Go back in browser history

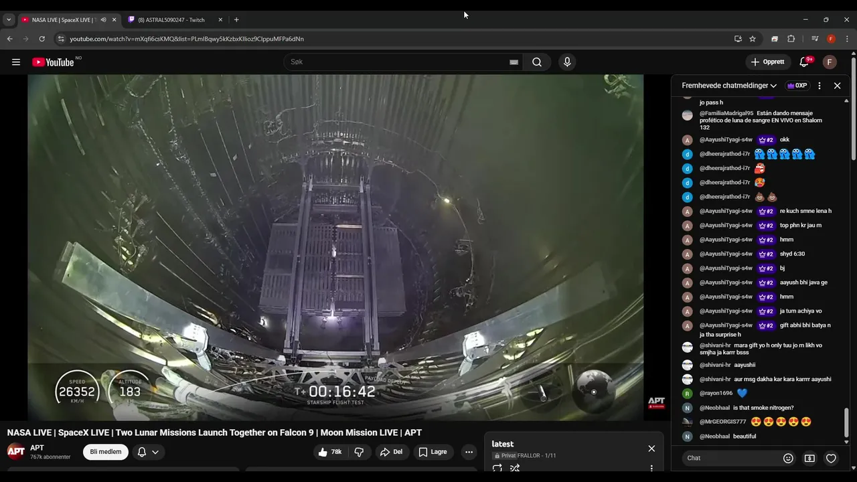click(x=9, y=39)
